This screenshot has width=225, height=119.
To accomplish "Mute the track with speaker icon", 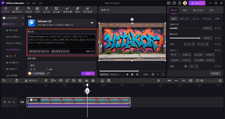I will pos(13,102).
